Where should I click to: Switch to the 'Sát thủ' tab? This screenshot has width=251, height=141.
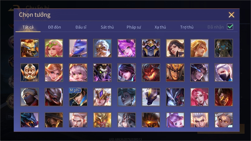click(107, 27)
